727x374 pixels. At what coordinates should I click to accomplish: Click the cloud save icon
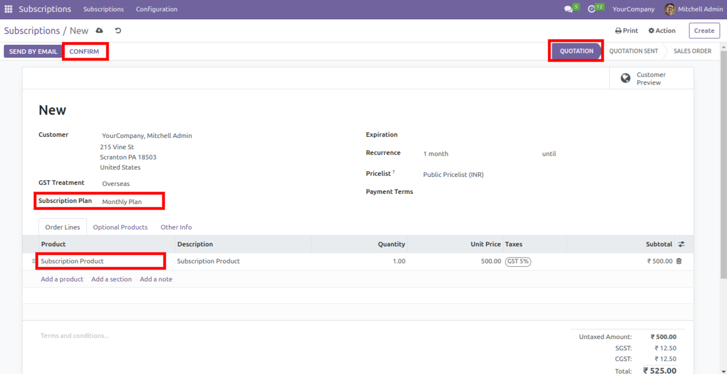[x=100, y=31]
